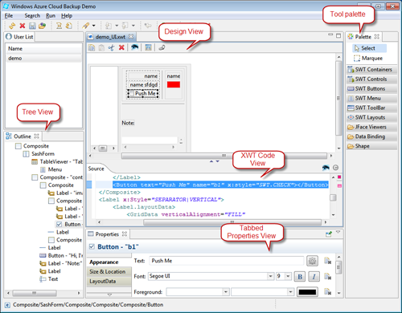The image size is (402, 313).
Task: Toggle bold font button B
Action: pyautogui.click(x=300, y=276)
